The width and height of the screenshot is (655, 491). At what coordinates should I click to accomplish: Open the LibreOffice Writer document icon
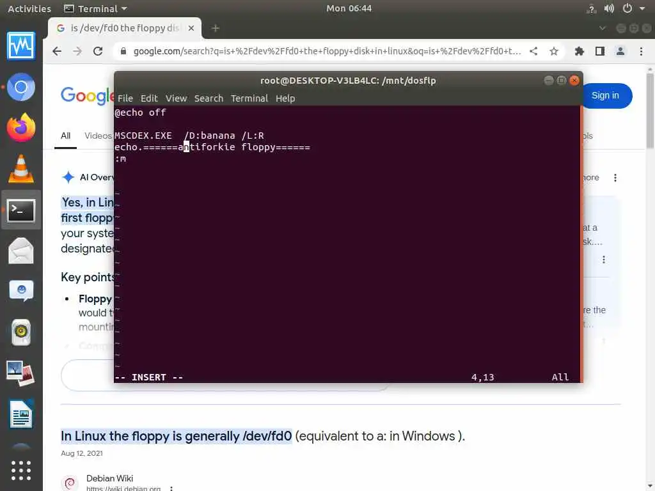coord(21,414)
